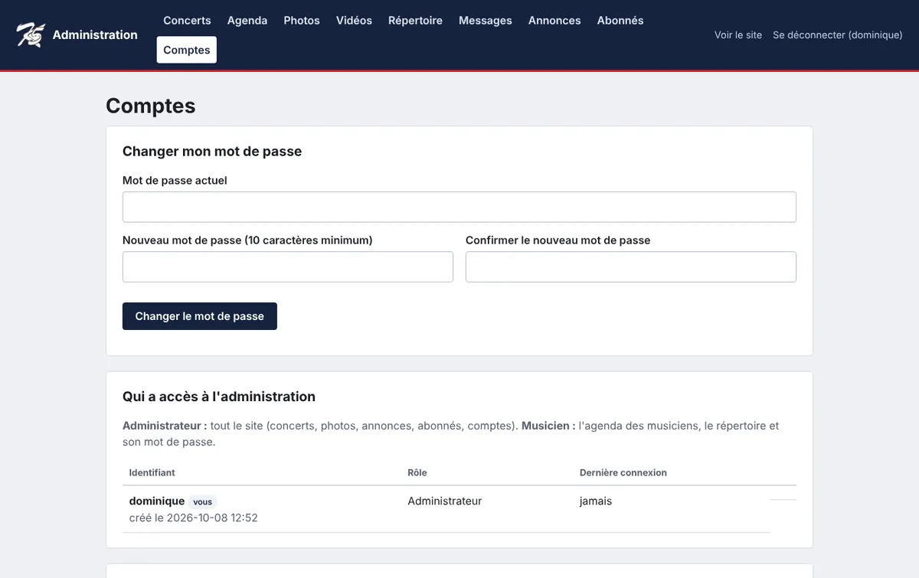The width and height of the screenshot is (919, 578).
Task: Click the Qui a accès à l'administration heading
Action: 219,397
